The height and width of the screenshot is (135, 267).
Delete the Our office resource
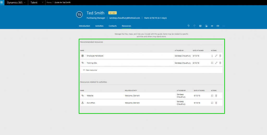(x=216, y=103)
